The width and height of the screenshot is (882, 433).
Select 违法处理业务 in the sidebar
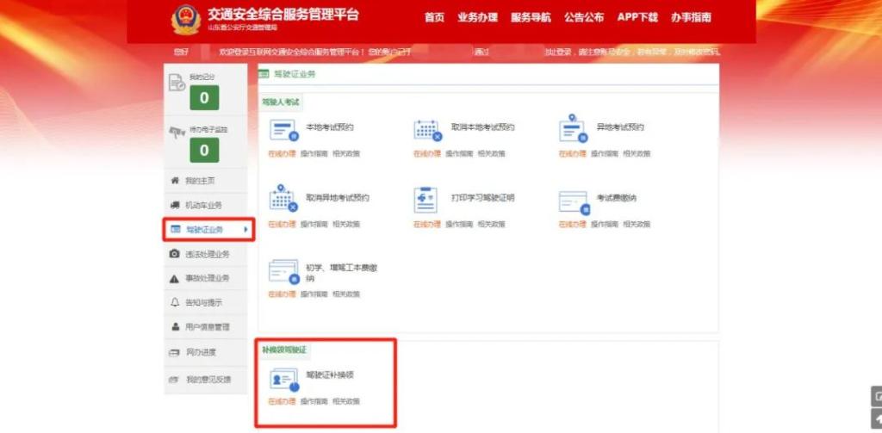(x=207, y=254)
